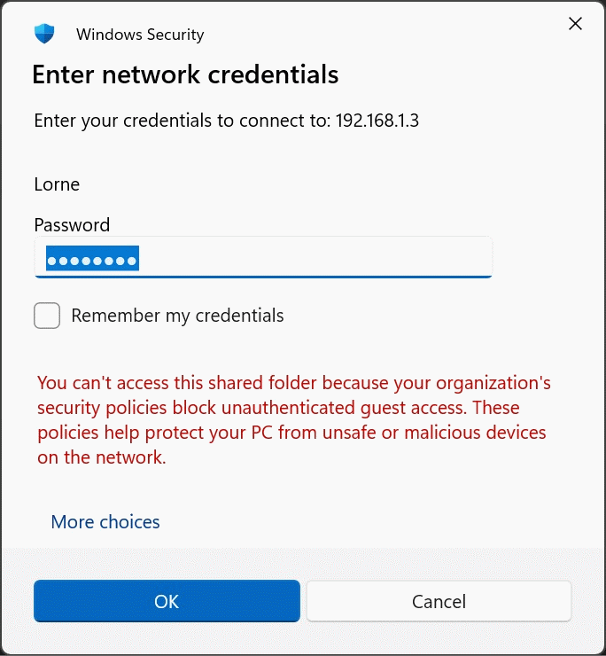Select the Lorne username text
Viewport: 606px width, 656px height.
click(x=57, y=184)
